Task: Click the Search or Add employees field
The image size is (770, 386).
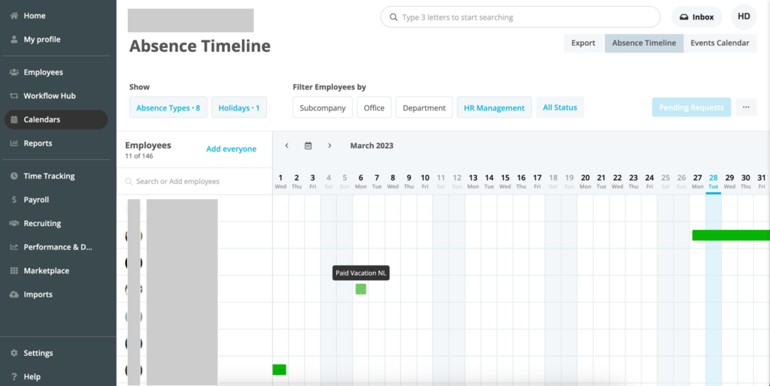Action: (x=195, y=182)
